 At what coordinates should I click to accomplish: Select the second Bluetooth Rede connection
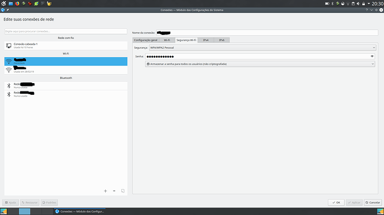(66, 94)
